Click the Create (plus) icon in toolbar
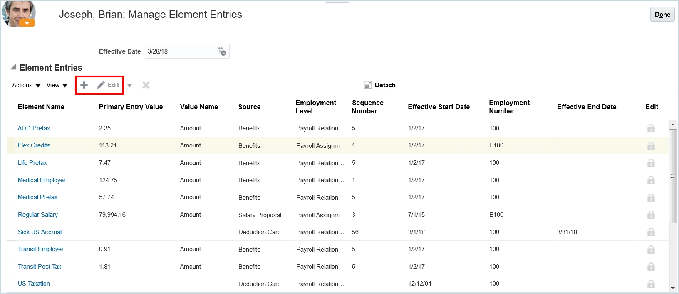Image resolution: width=679 pixels, height=294 pixels. [x=84, y=85]
